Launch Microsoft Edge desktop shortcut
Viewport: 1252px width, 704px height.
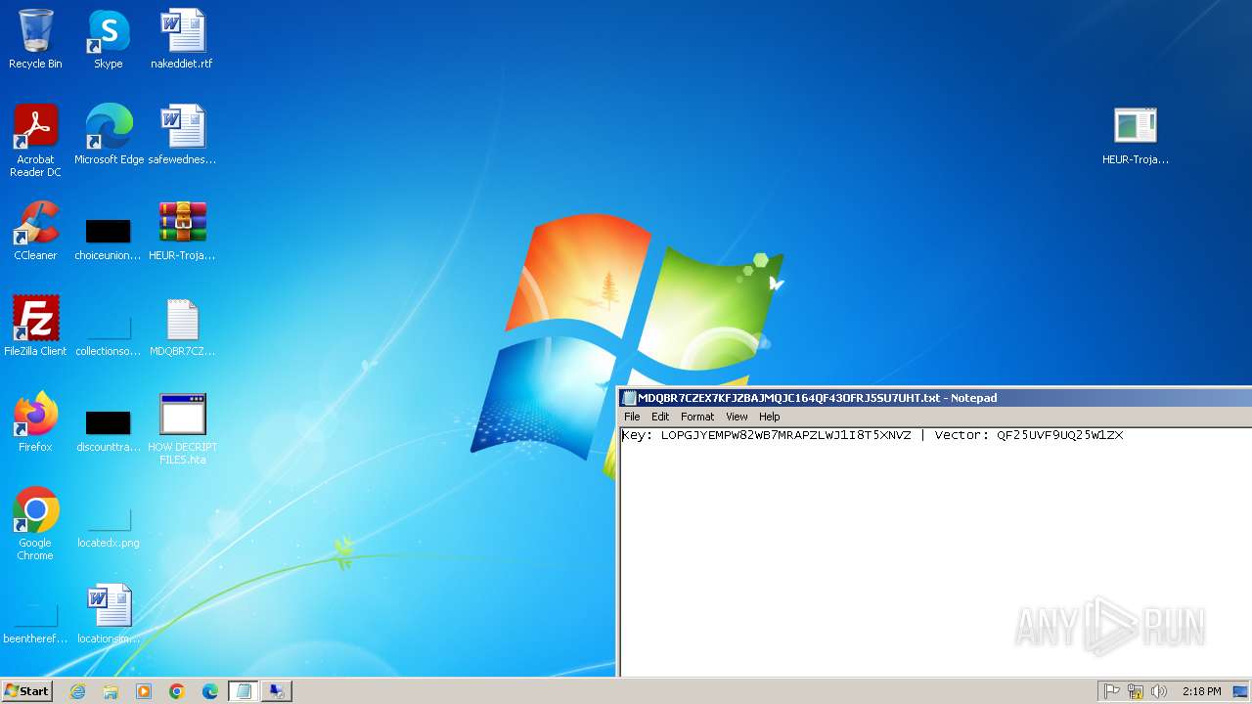pyautogui.click(x=109, y=135)
